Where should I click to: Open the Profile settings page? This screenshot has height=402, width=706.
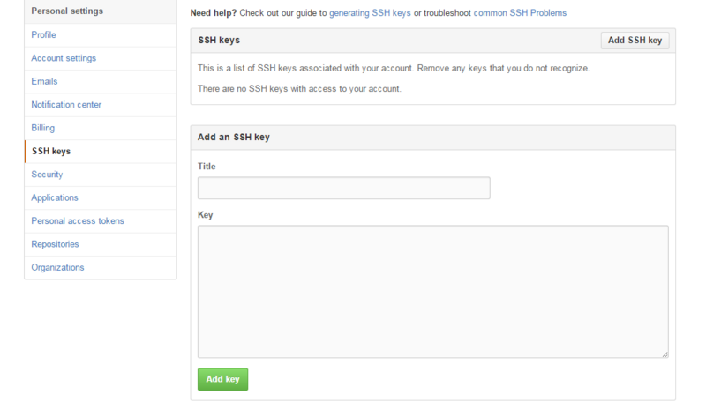43,34
